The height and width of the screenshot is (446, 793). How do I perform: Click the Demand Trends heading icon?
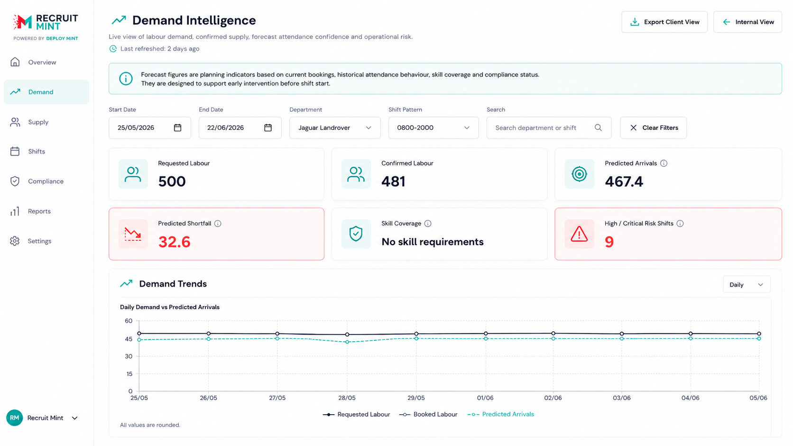tap(126, 283)
